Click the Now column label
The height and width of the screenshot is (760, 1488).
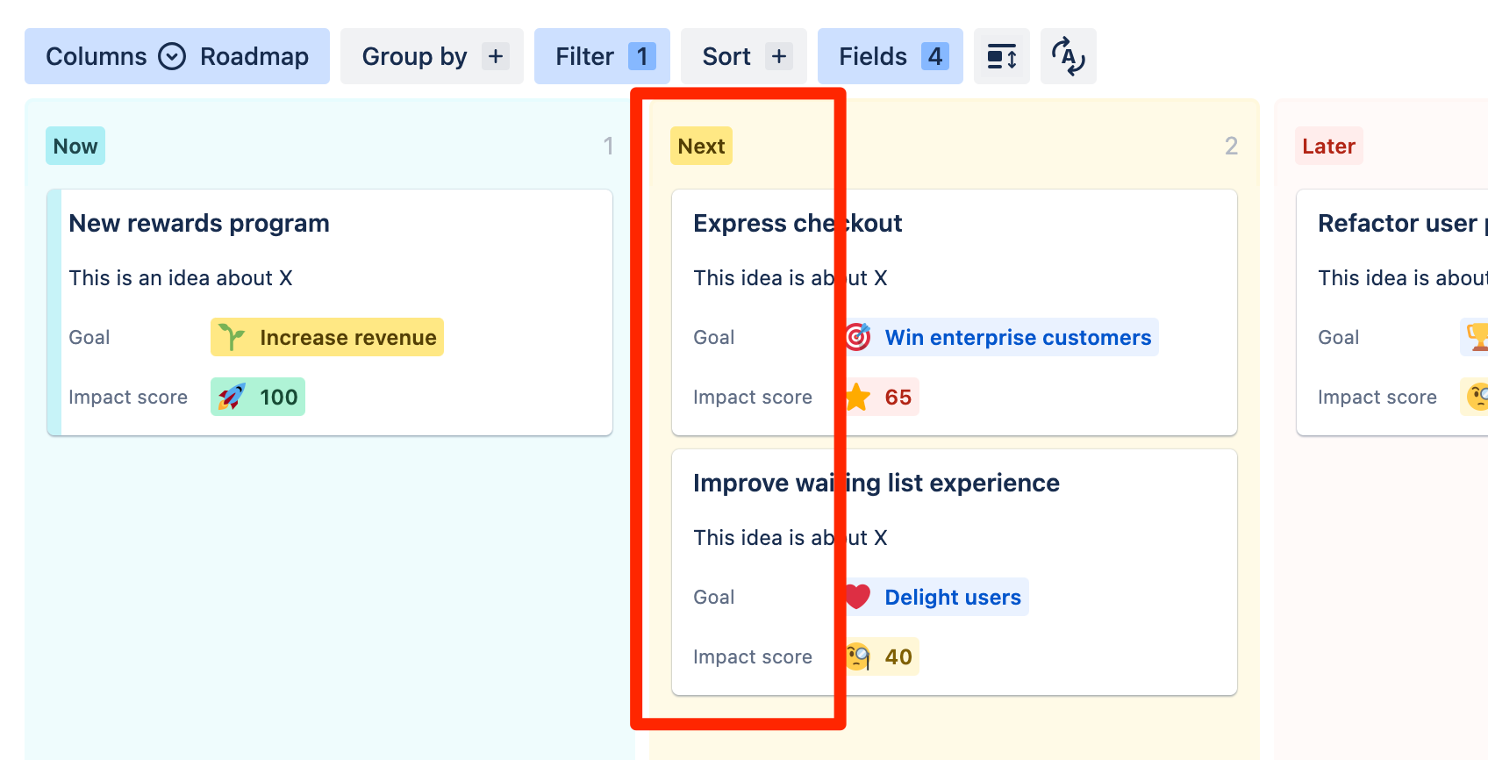(75, 146)
